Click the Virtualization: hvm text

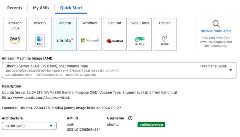tap(19, 75)
